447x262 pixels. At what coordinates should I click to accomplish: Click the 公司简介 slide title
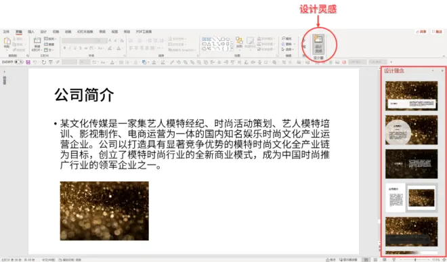(84, 95)
